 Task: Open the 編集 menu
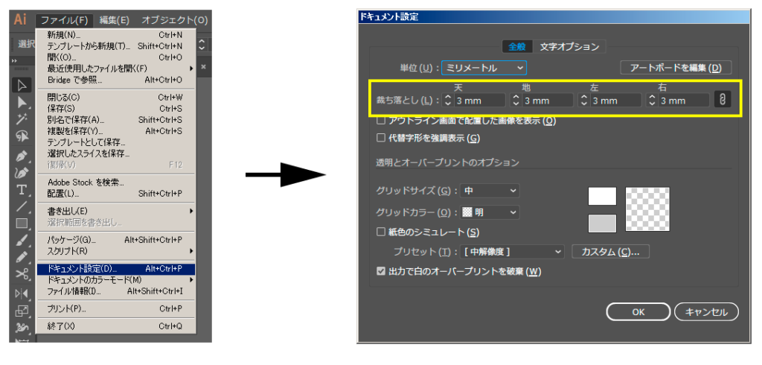coord(114,20)
